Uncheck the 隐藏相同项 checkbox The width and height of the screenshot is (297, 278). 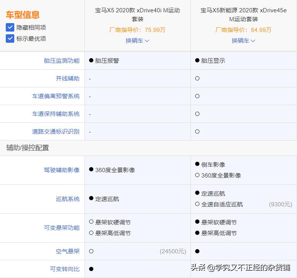tap(10, 28)
